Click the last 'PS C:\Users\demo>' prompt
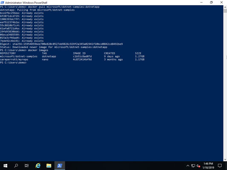Screen dimensions: 227x170 [x=13, y=62]
